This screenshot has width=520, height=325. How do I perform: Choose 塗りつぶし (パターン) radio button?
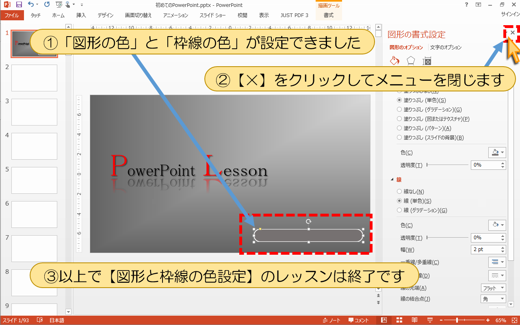click(399, 128)
